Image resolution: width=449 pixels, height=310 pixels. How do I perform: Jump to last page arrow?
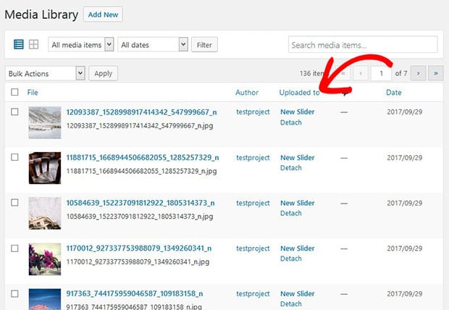(436, 74)
